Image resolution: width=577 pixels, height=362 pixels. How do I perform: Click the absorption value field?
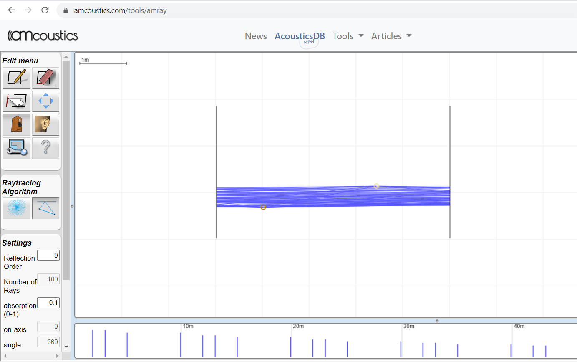[48, 303]
